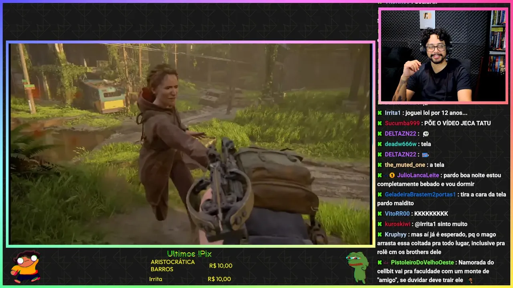Screen dimensions: 513x288
Task: Click the 'Irrita' donor name in Pix list
Action: click(x=156, y=279)
